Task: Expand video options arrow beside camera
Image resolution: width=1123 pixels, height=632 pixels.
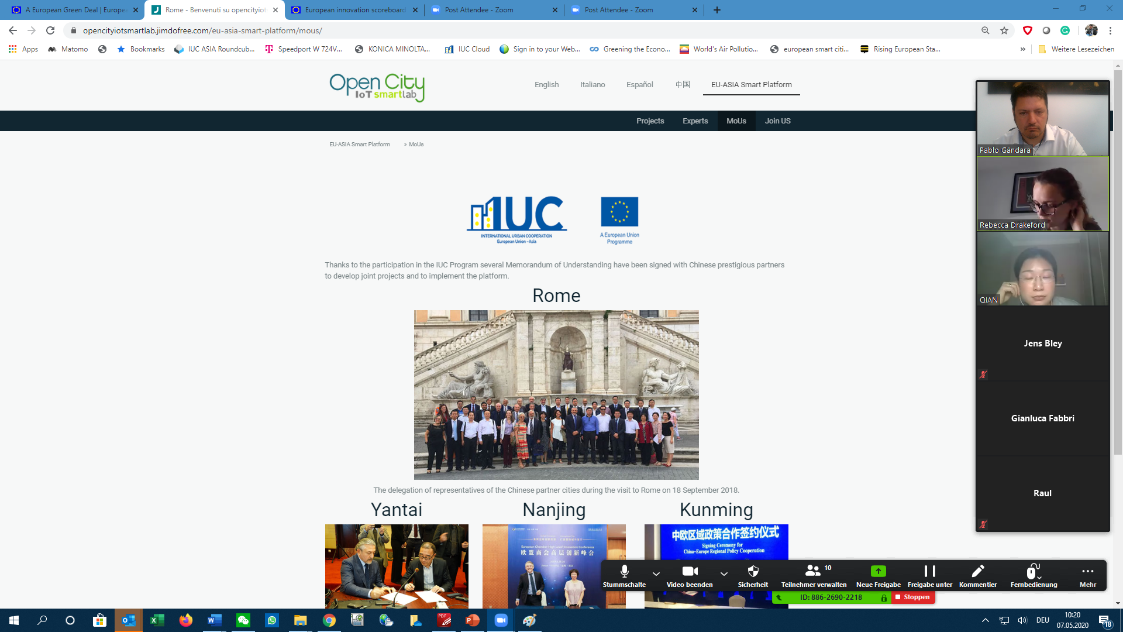Action: pyautogui.click(x=724, y=574)
